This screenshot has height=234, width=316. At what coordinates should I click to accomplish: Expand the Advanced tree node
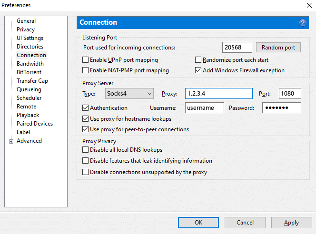click(x=11, y=141)
